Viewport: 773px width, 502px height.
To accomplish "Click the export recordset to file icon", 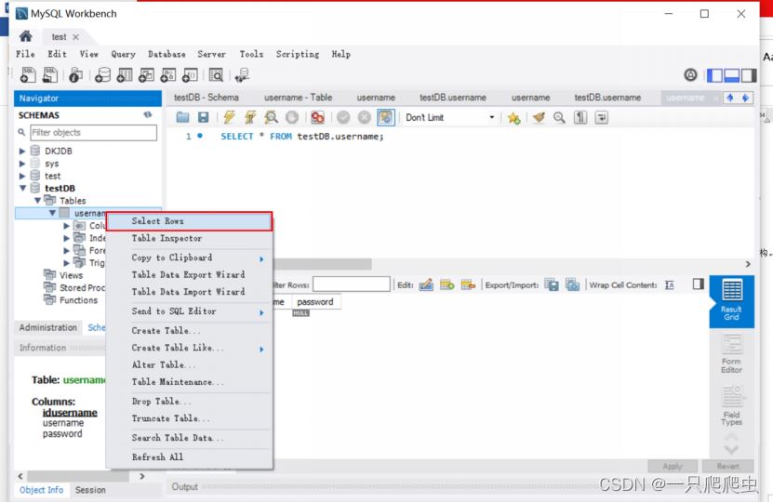I will [552, 284].
